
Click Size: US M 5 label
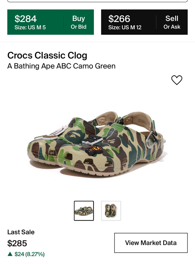click(30, 27)
